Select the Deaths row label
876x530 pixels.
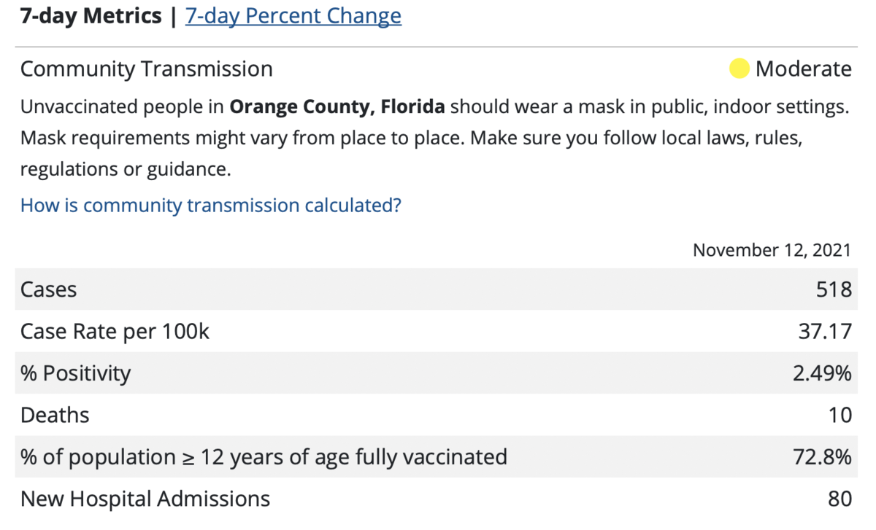click(55, 416)
